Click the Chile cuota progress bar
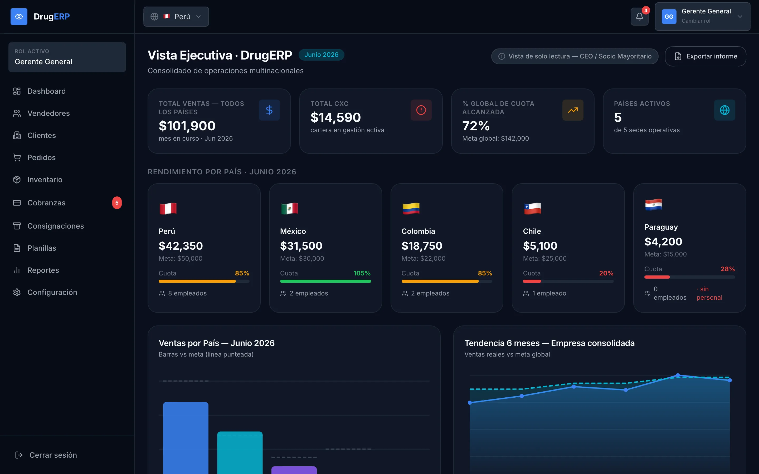 [568, 281]
